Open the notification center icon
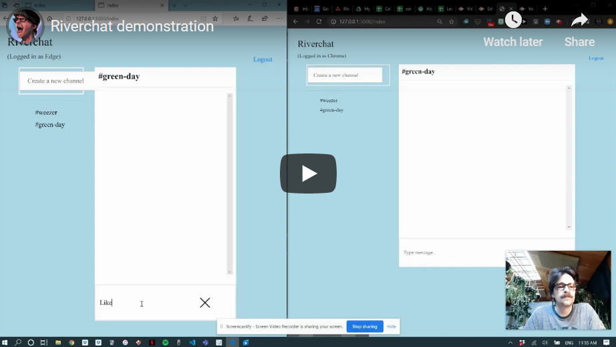The width and height of the screenshot is (616, 347). (607, 343)
